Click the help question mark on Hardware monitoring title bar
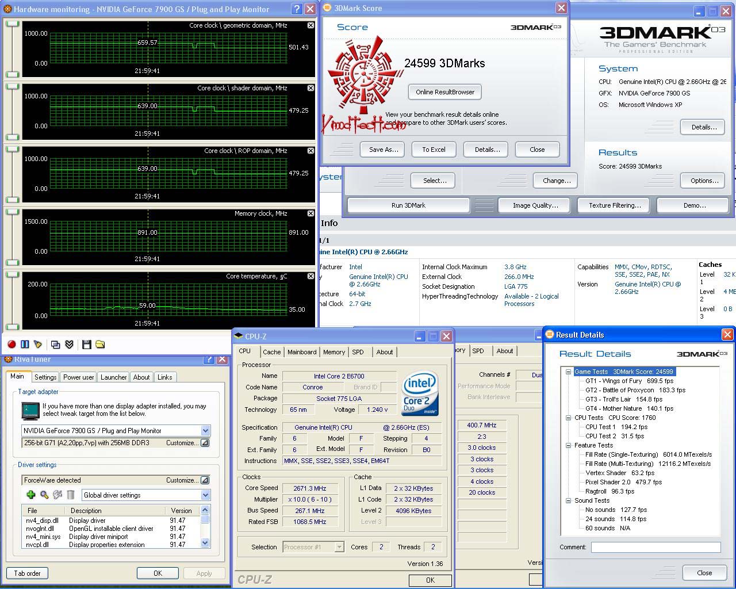 (x=297, y=9)
